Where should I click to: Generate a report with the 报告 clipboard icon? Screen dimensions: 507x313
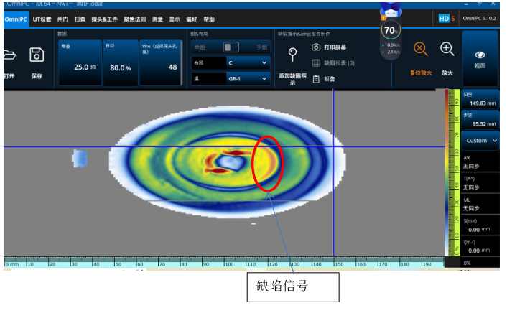click(316, 78)
